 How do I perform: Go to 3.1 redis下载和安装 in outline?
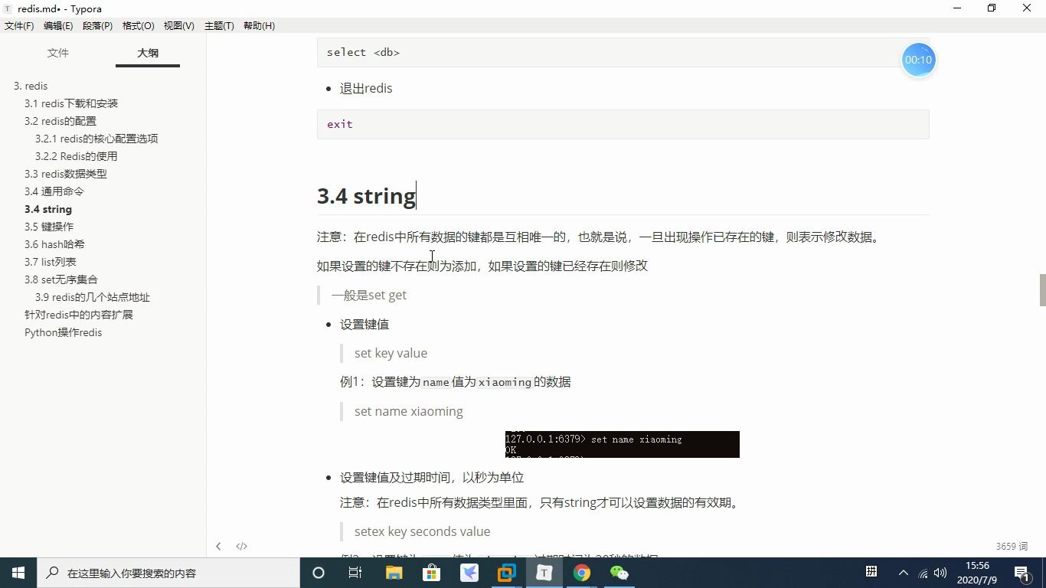click(x=71, y=103)
